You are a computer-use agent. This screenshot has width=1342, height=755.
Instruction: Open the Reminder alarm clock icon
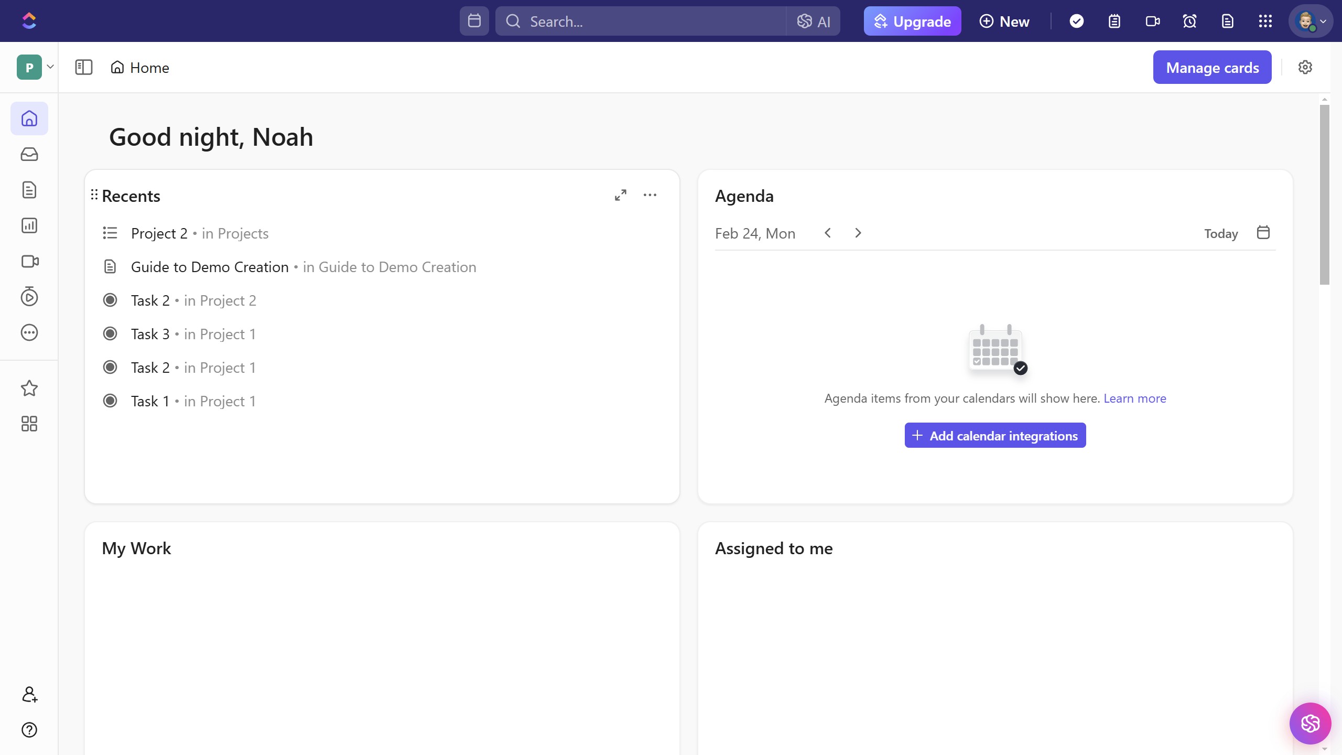coord(1189,21)
